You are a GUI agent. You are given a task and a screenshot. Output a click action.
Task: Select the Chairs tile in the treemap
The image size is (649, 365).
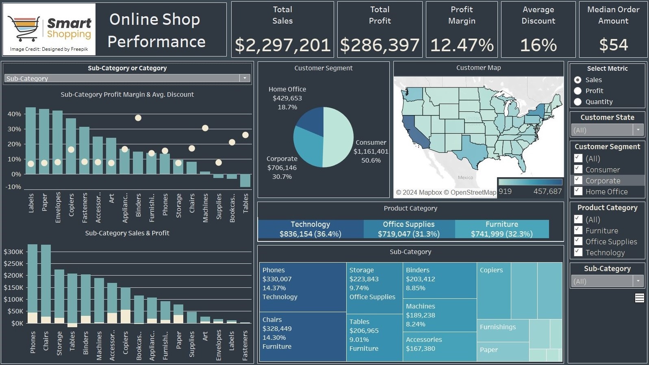303,337
